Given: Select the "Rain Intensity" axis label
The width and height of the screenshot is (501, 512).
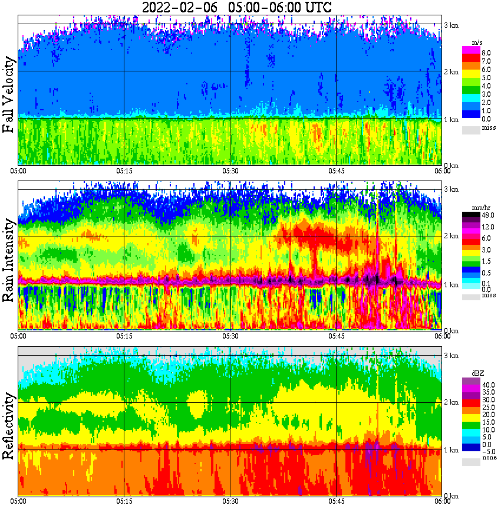Looking at the screenshot, I should tap(9, 260).
